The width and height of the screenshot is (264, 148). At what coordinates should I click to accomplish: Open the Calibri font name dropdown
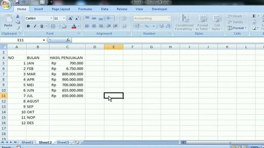click(x=51, y=18)
